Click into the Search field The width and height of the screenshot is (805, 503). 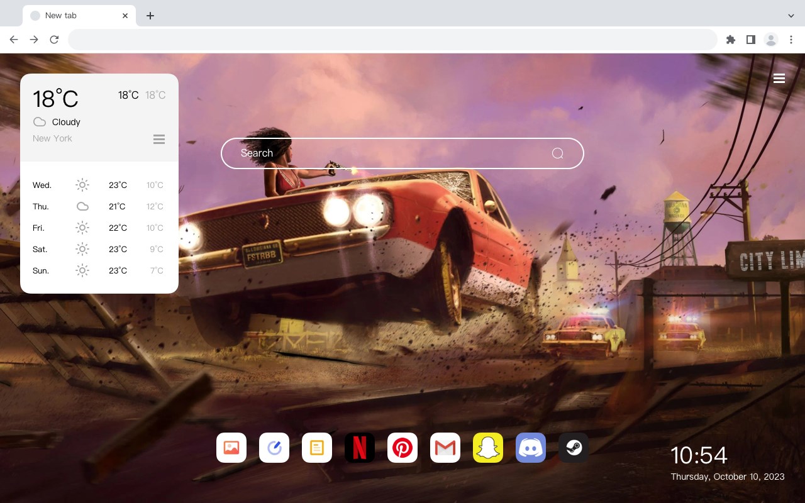tap(402, 153)
